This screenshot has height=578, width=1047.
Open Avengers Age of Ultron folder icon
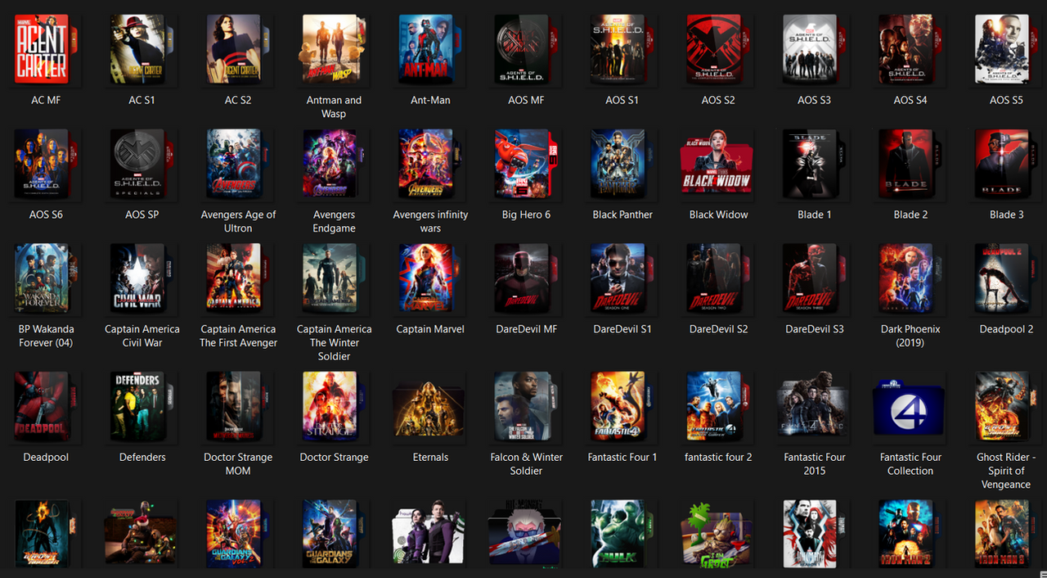(238, 164)
